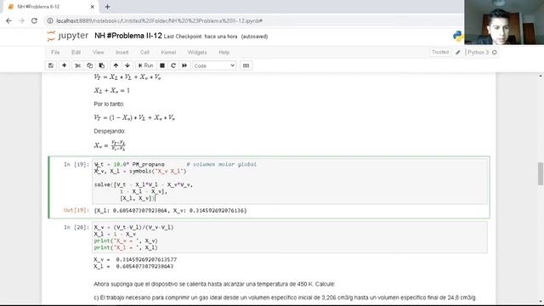
Task: Click the scrollbar up arrow
Action: point(541,76)
